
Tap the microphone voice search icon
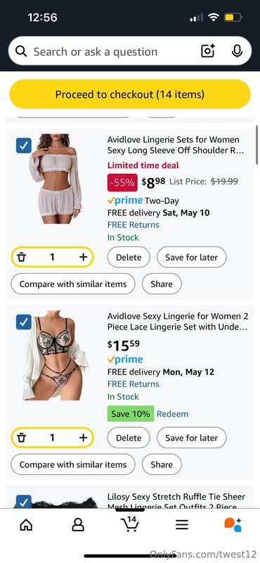click(x=237, y=51)
